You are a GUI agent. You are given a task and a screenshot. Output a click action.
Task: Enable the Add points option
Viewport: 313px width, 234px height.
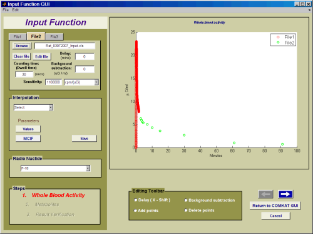[135, 211]
